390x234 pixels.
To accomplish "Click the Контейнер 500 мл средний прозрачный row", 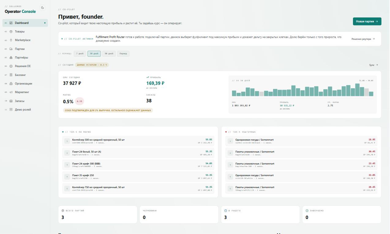I will point(138,141).
